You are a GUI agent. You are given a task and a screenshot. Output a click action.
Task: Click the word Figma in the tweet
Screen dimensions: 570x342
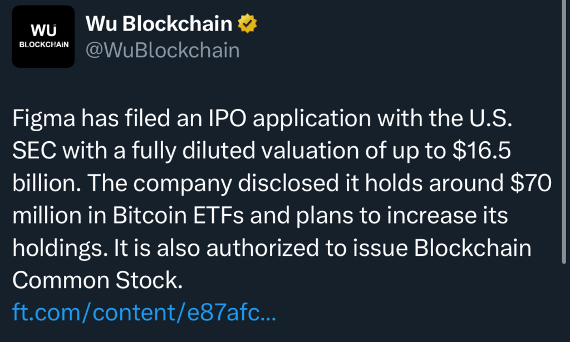coord(43,118)
